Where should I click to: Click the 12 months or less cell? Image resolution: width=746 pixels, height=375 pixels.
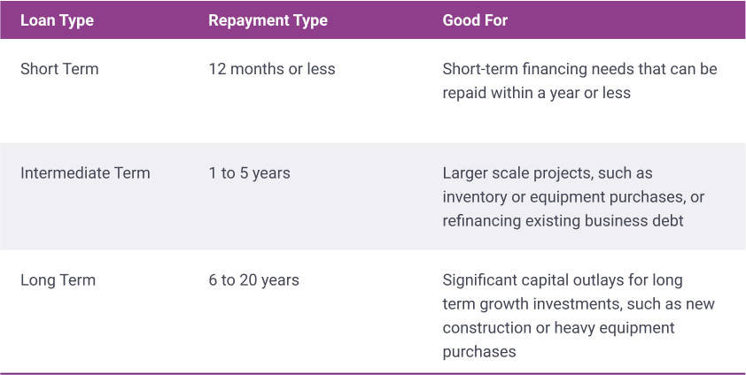pos(272,69)
